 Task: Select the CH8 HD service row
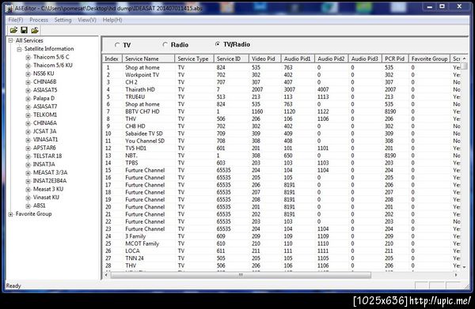click(x=282, y=126)
